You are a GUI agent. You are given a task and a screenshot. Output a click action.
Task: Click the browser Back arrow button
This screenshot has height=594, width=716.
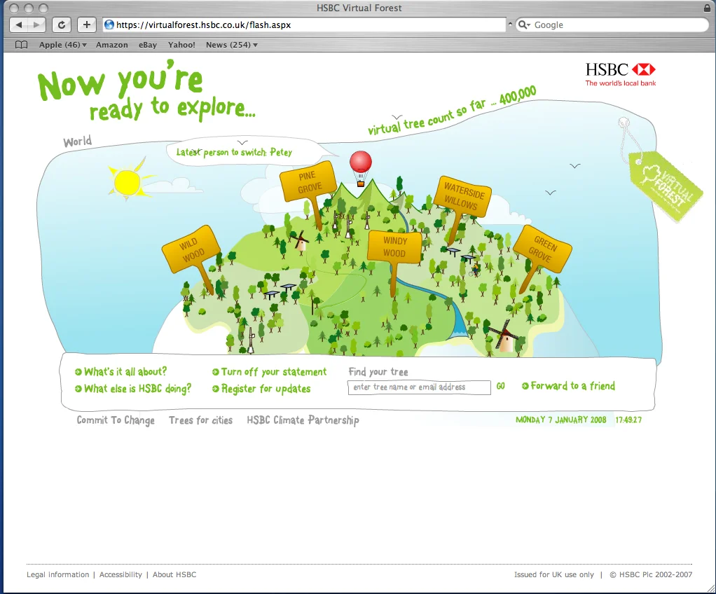point(19,25)
